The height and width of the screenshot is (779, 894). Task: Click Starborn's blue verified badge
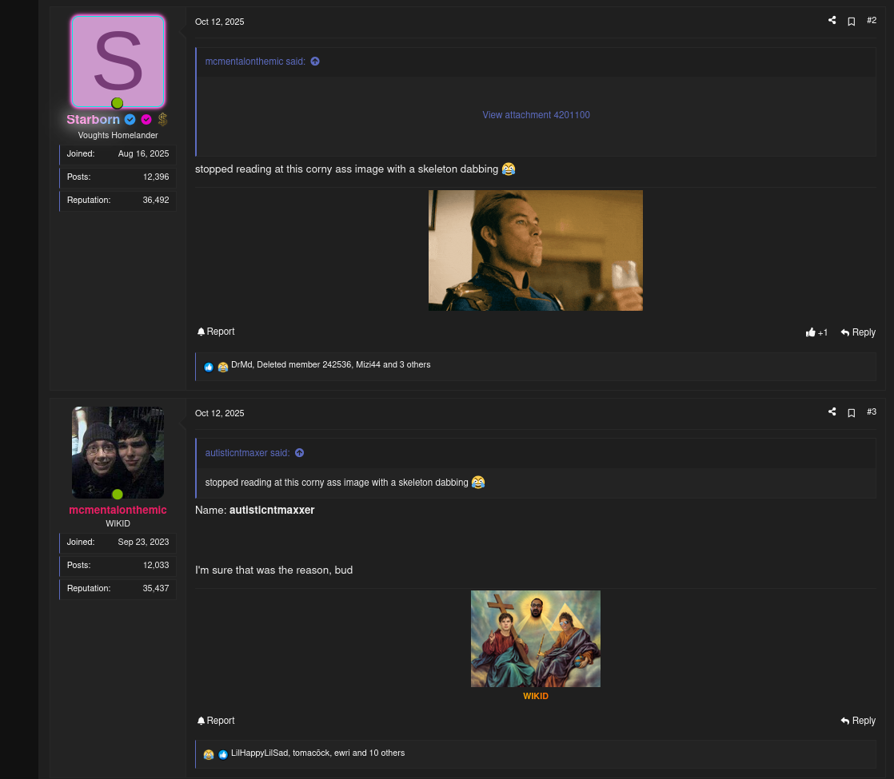[x=130, y=120]
